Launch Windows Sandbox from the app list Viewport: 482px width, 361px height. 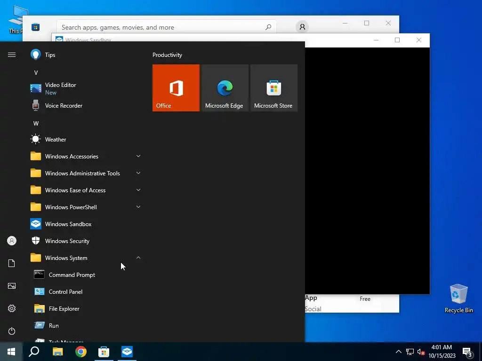(x=86, y=224)
